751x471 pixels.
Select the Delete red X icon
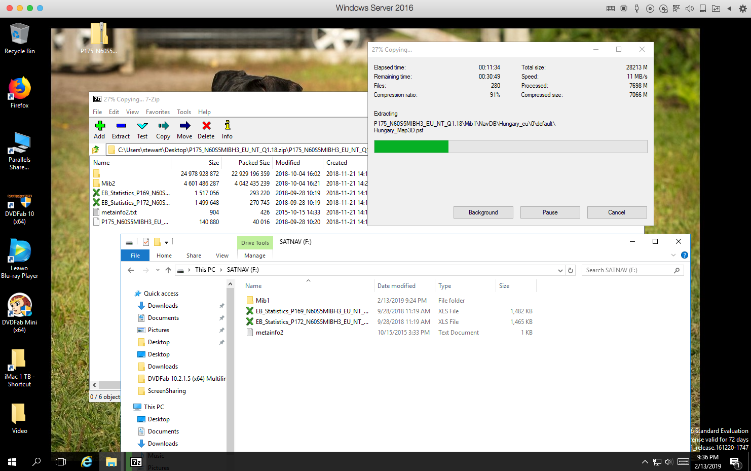click(206, 129)
